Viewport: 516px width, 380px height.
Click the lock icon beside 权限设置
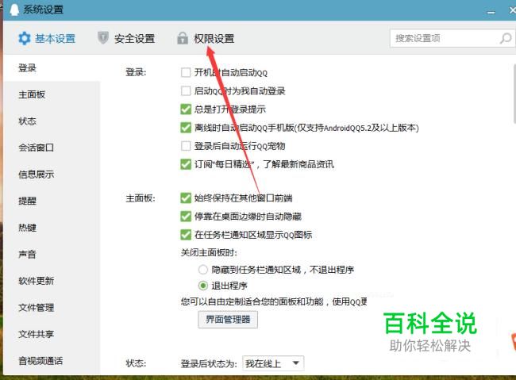(x=183, y=38)
